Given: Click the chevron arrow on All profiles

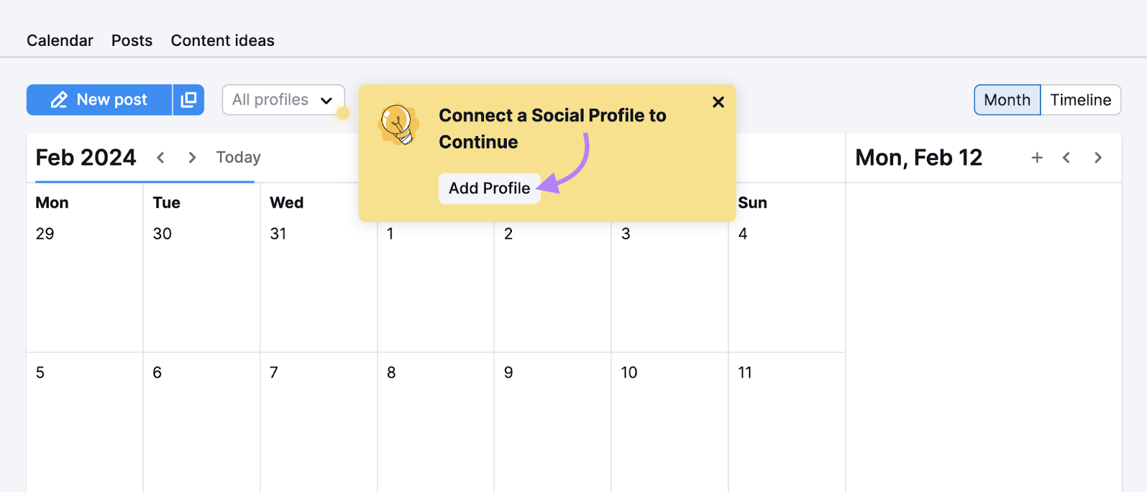Looking at the screenshot, I should pyautogui.click(x=327, y=100).
